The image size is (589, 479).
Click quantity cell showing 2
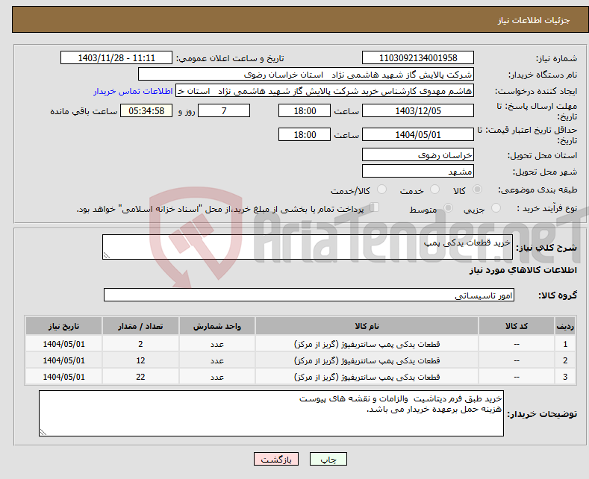click(x=140, y=344)
